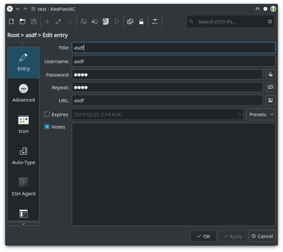
Task: Delete the entry using the trash icon
Action: pos(70,21)
